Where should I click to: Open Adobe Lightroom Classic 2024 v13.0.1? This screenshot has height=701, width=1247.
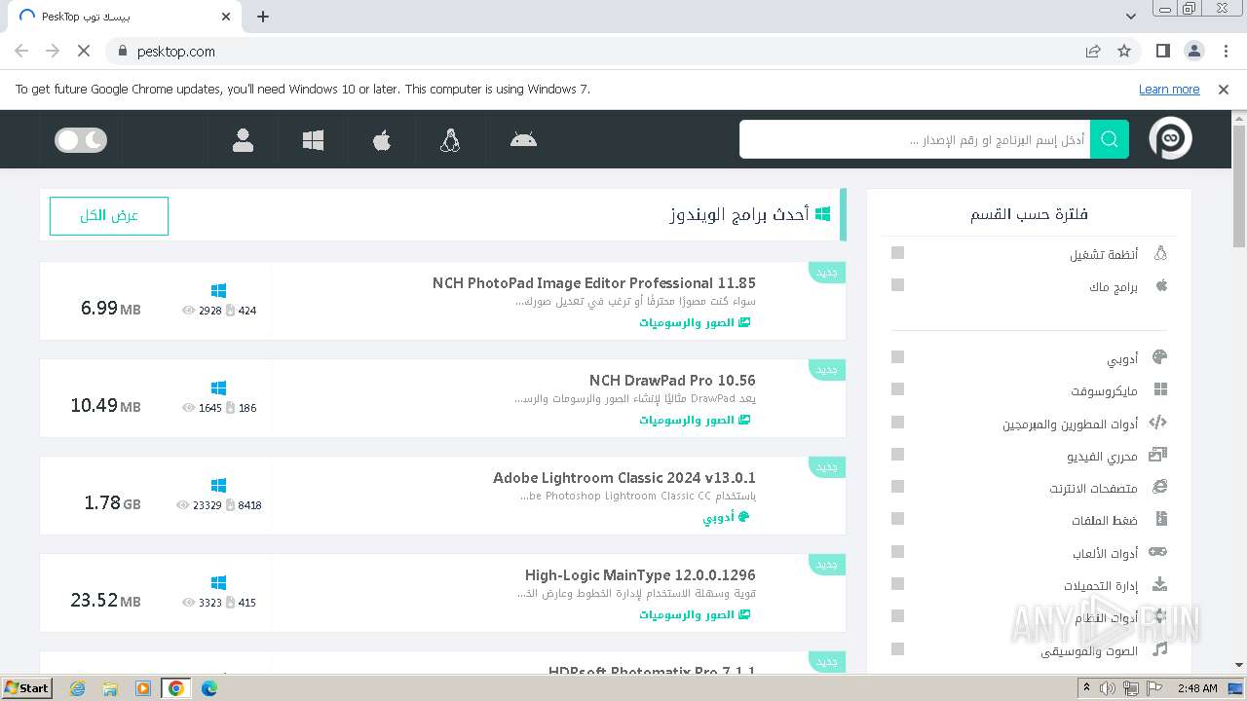624,478
